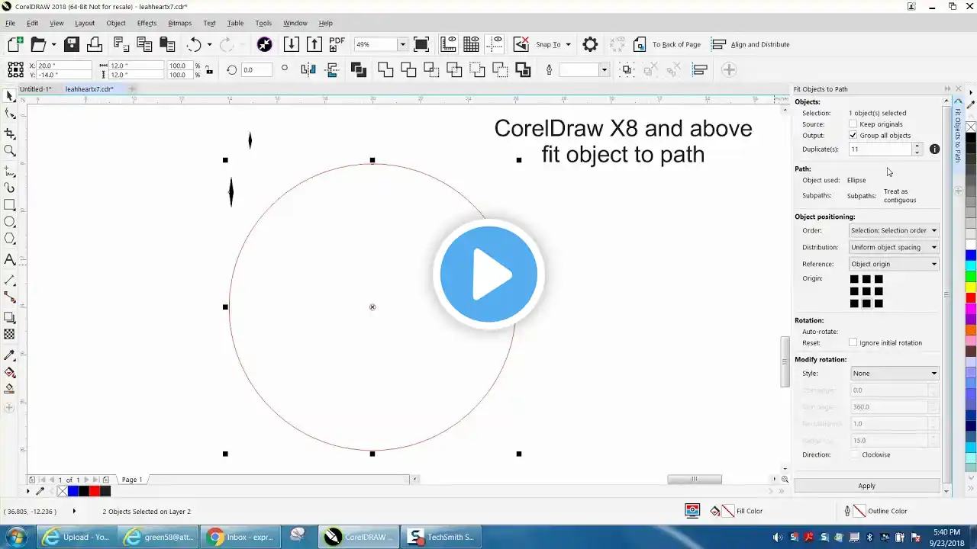Viewport: 977px width, 549px height.
Task: Select the Zoom tool in toolbox
Action: coord(10,151)
